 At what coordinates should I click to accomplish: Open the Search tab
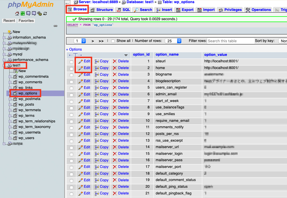143,10
